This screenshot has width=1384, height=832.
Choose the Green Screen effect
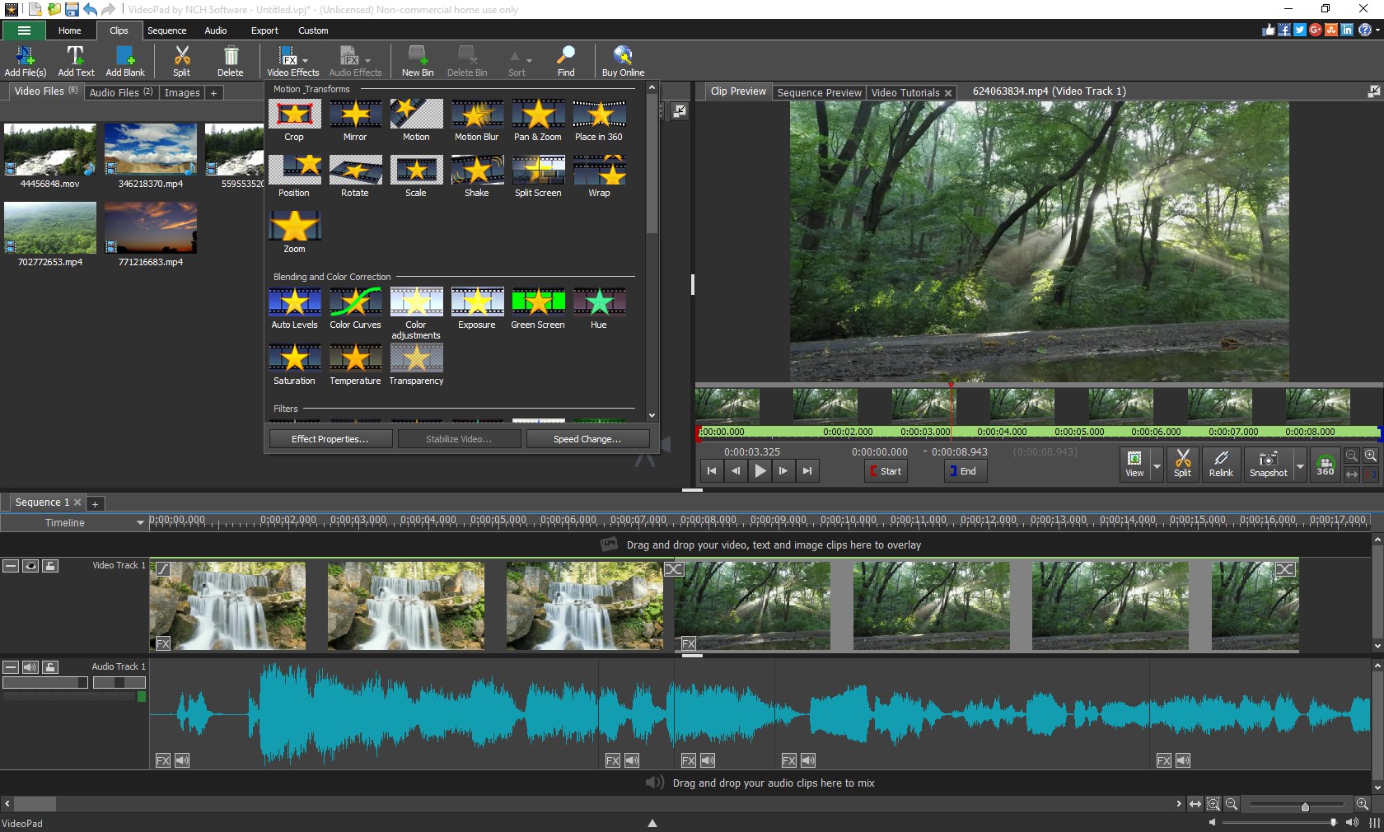click(x=538, y=303)
